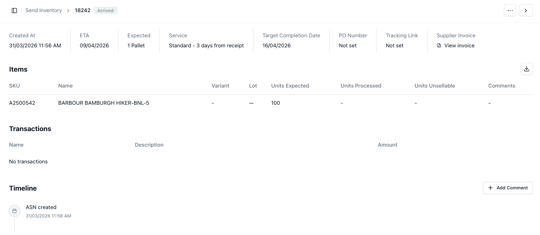
Task: Click the Arrived status badge
Action: (x=105, y=10)
